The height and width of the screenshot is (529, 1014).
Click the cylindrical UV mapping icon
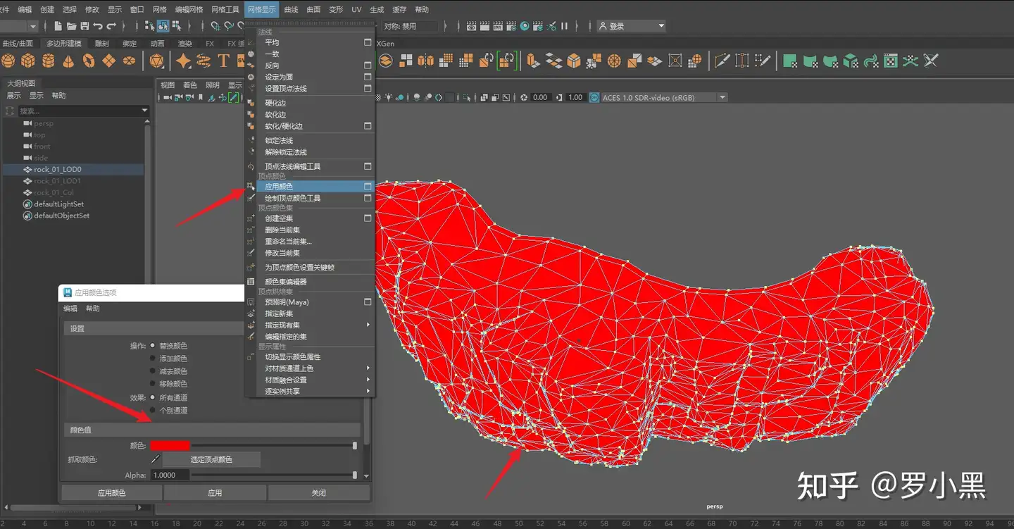pos(810,61)
